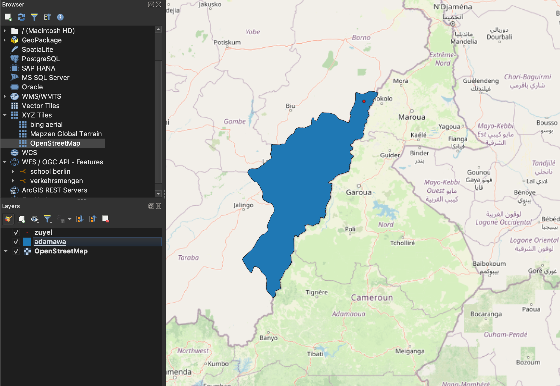Viewport: 560px width, 386px height.
Task: Expand the GeoPackage browser entry
Action: pos(5,40)
